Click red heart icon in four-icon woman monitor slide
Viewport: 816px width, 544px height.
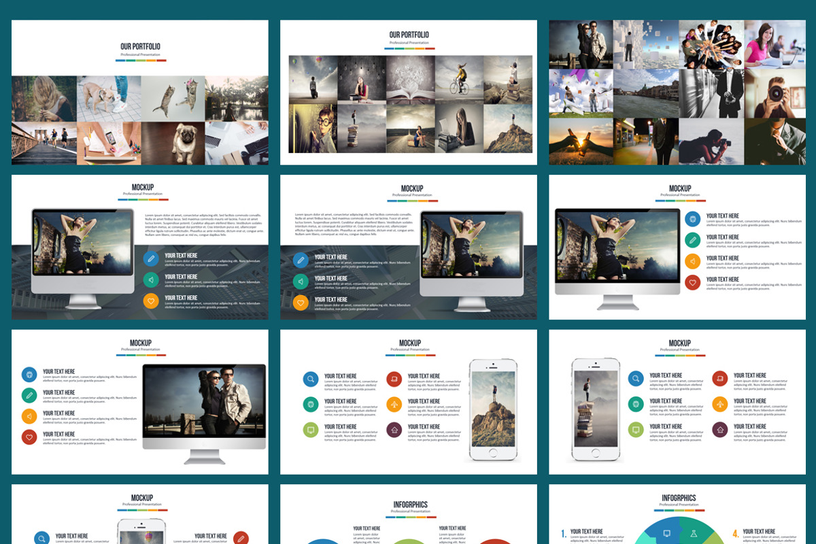point(692,282)
